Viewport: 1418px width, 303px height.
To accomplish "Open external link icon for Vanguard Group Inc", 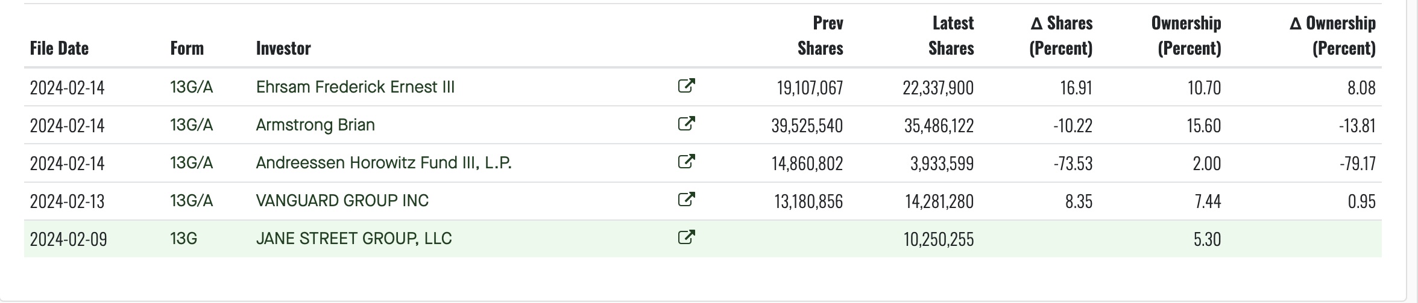I will point(686,200).
